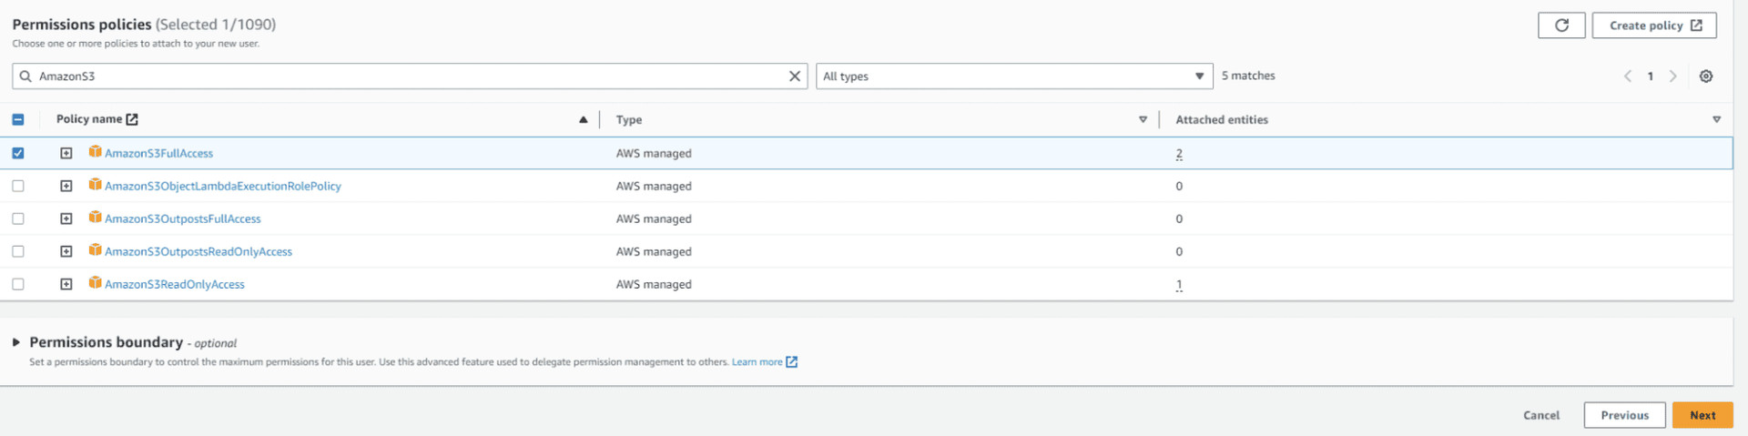Click the refresh policies icon button

[1560, 25]
